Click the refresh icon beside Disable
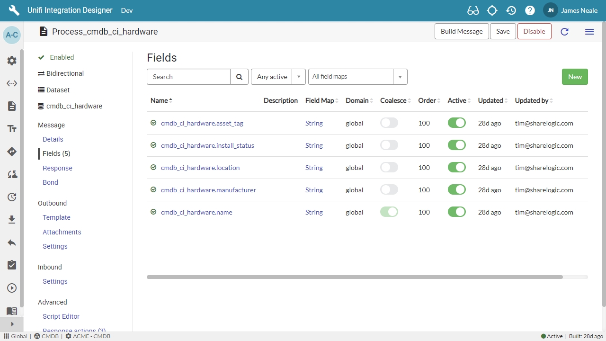 [564, 32]
